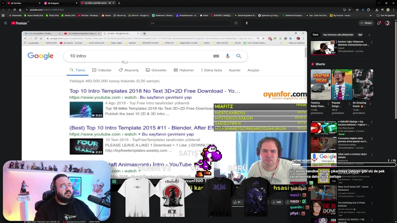
Task: Select the İlgili filter chip
Action: [x=360, y=35]
